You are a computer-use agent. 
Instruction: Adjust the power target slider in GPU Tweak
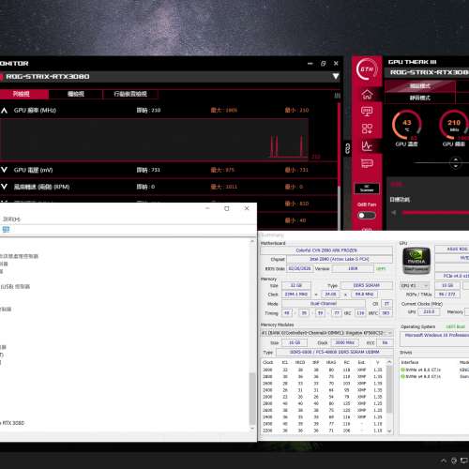(x=435, y=213)
